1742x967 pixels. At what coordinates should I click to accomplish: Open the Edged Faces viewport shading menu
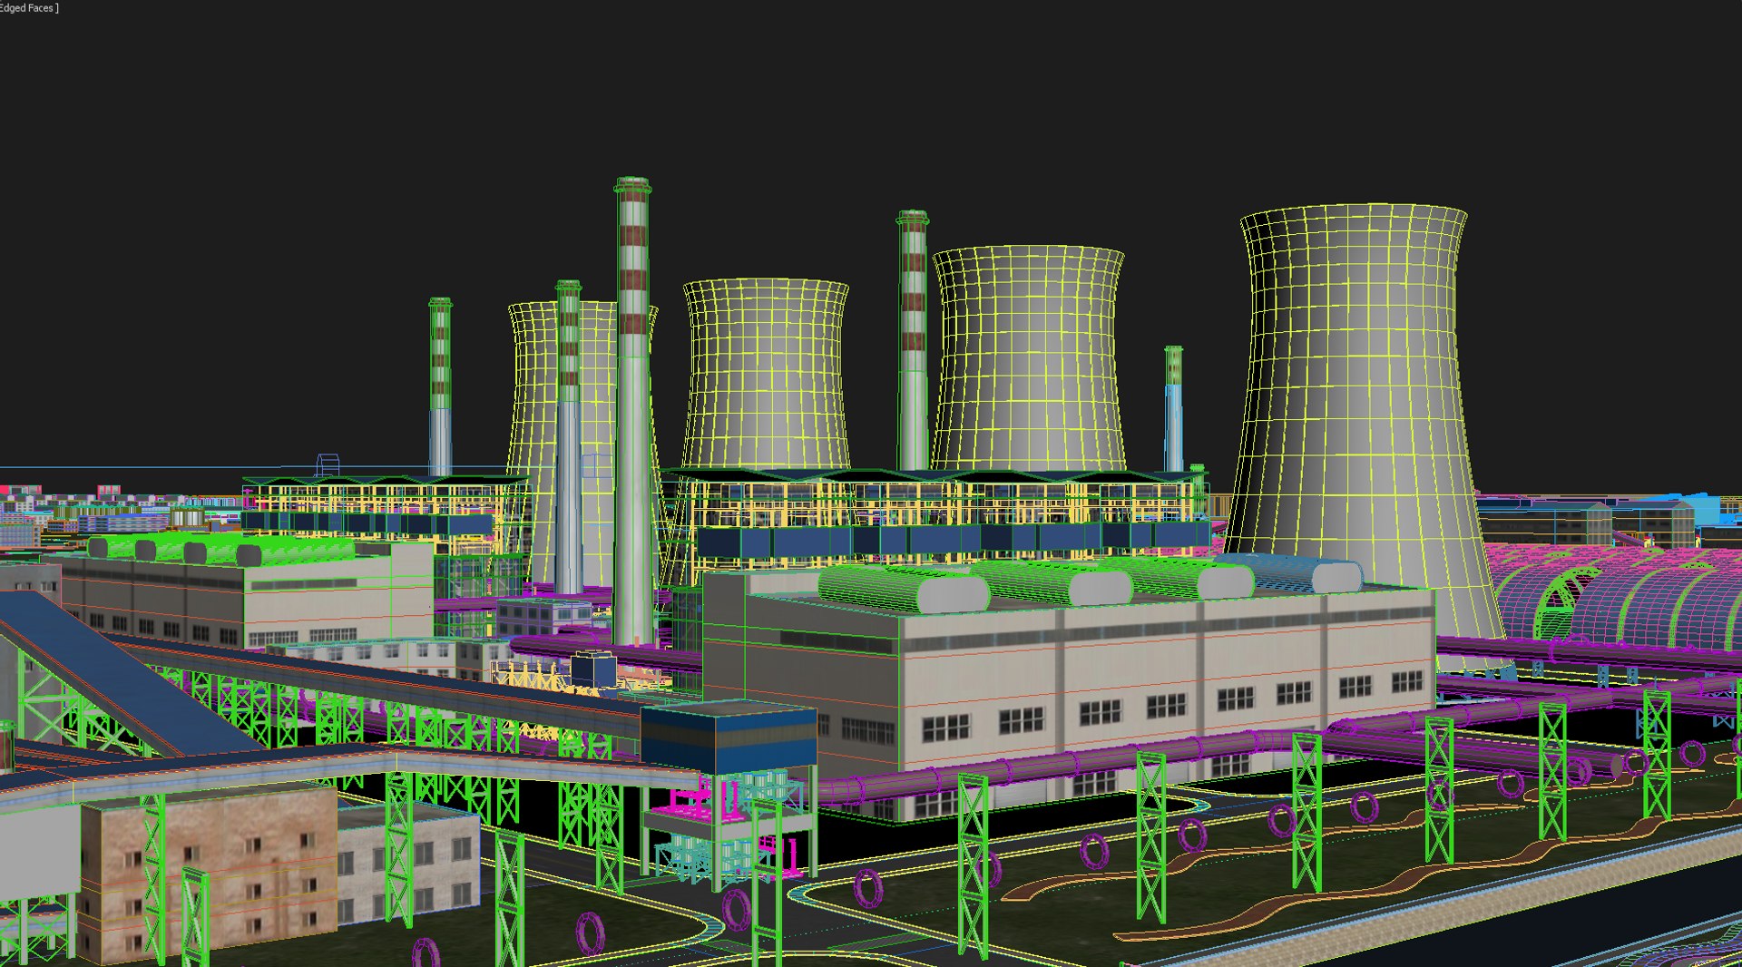(29, 8)
